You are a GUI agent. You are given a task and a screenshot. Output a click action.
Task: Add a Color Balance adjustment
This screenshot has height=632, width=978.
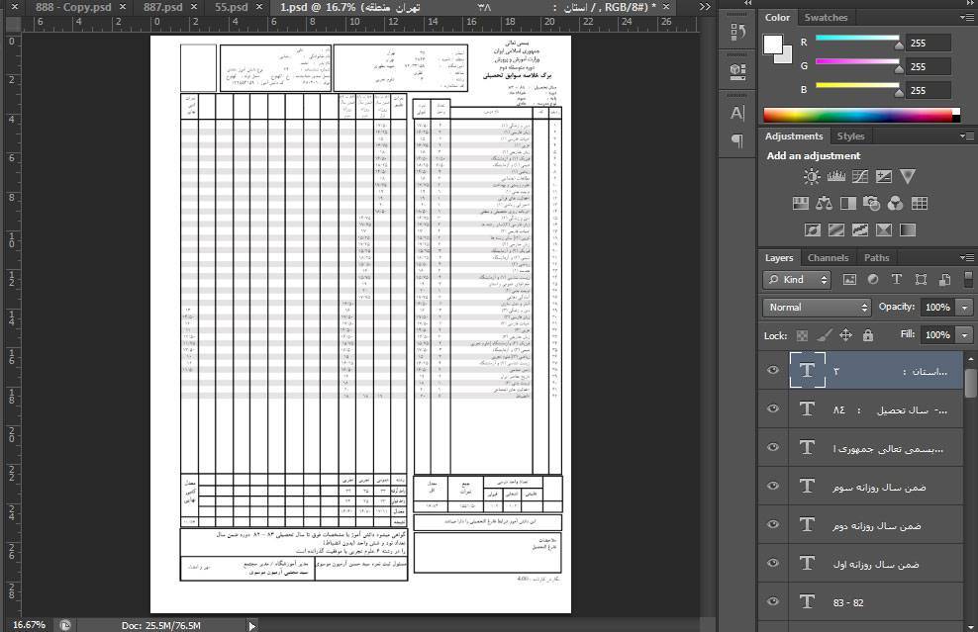(824, 203)
